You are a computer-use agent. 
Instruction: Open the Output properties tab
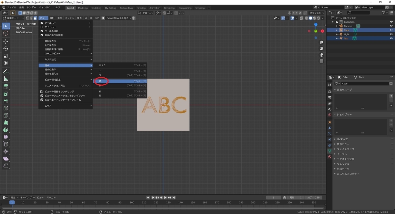click(329, 97)
